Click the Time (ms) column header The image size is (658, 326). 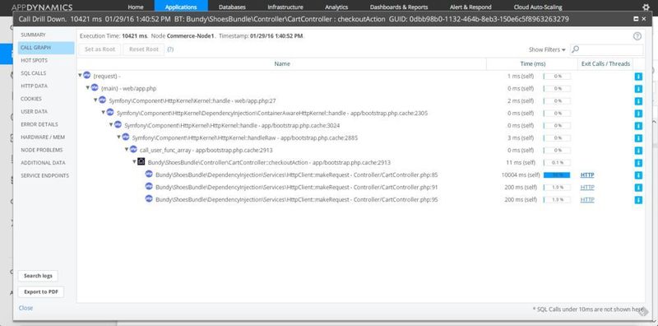[532, 64]
